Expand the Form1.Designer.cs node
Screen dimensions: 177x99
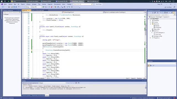pos(152,32)
